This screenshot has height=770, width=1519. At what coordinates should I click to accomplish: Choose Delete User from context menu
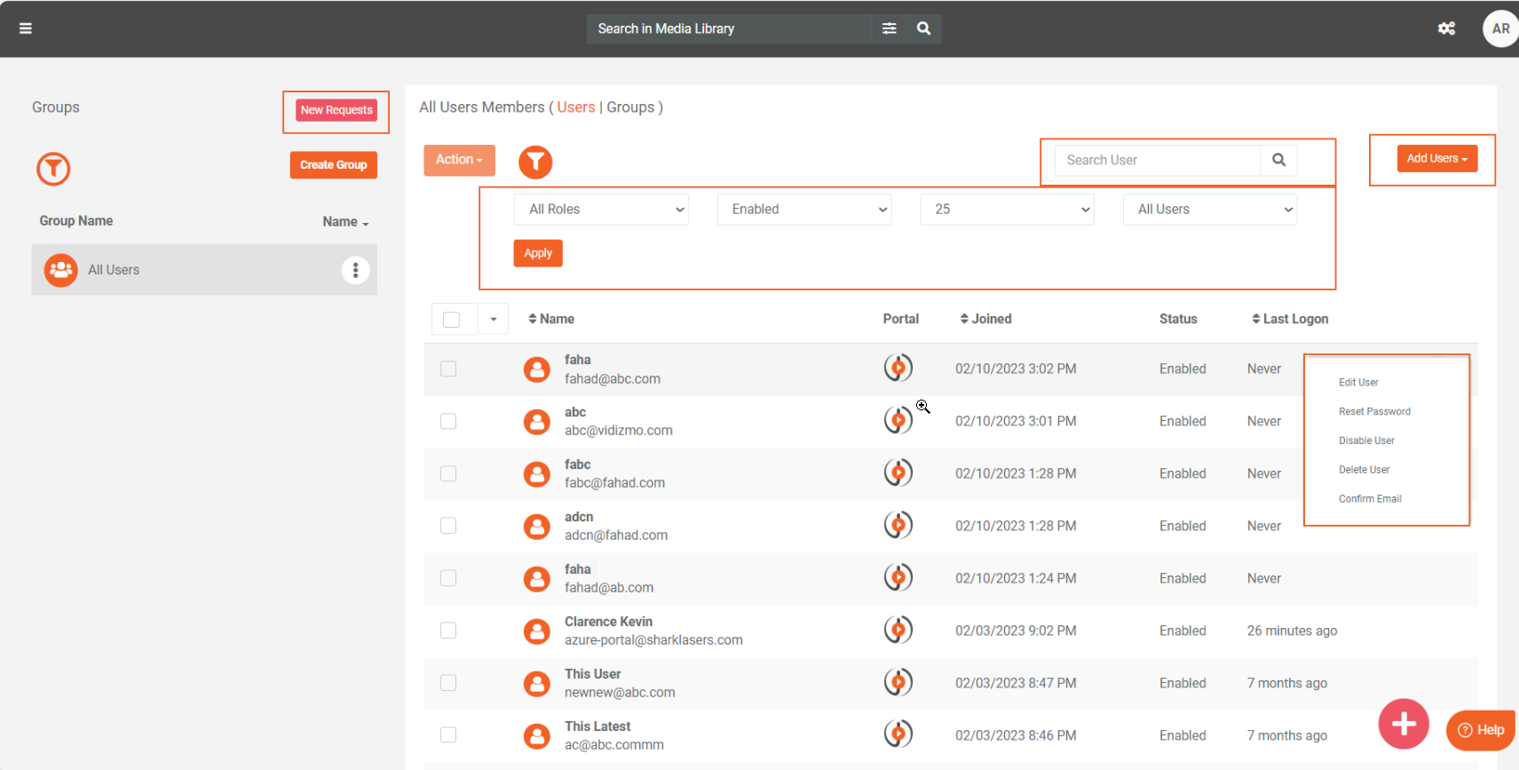(x=1364, y=470)
